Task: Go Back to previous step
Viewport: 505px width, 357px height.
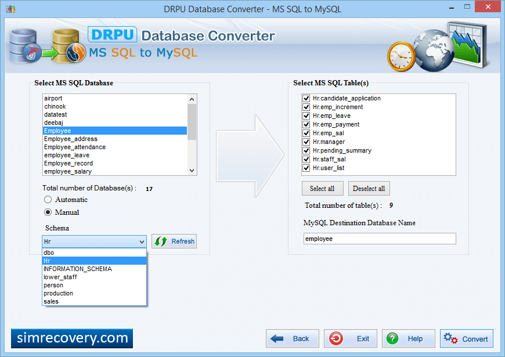Action: point(293,338)
